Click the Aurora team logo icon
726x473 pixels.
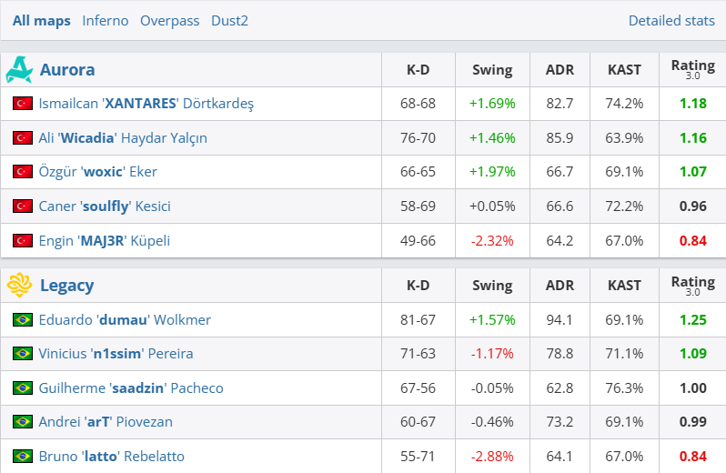[x=19, y=70]
